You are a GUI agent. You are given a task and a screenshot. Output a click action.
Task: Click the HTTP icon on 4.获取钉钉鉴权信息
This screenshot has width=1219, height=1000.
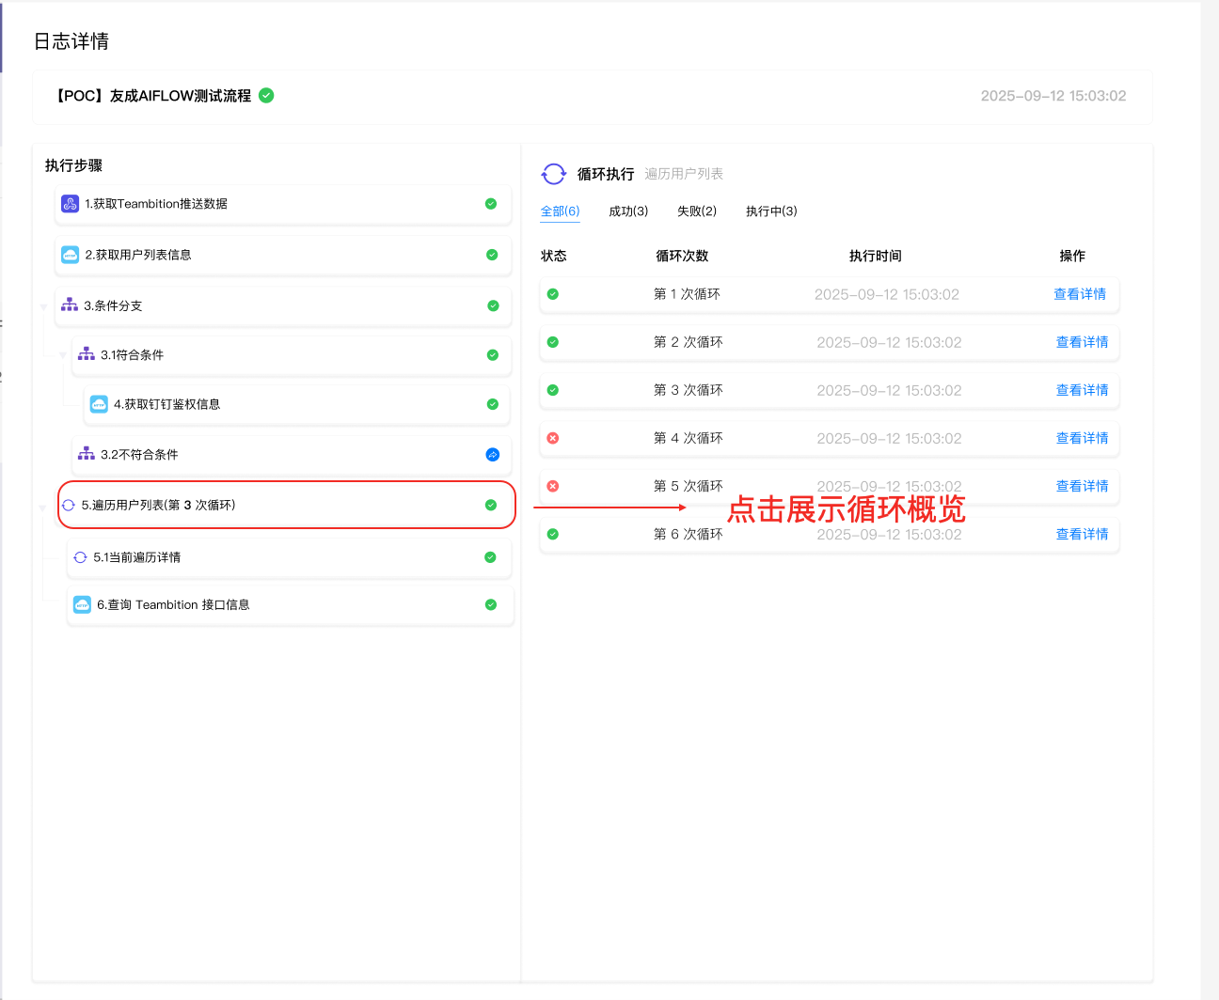[99, 404]
